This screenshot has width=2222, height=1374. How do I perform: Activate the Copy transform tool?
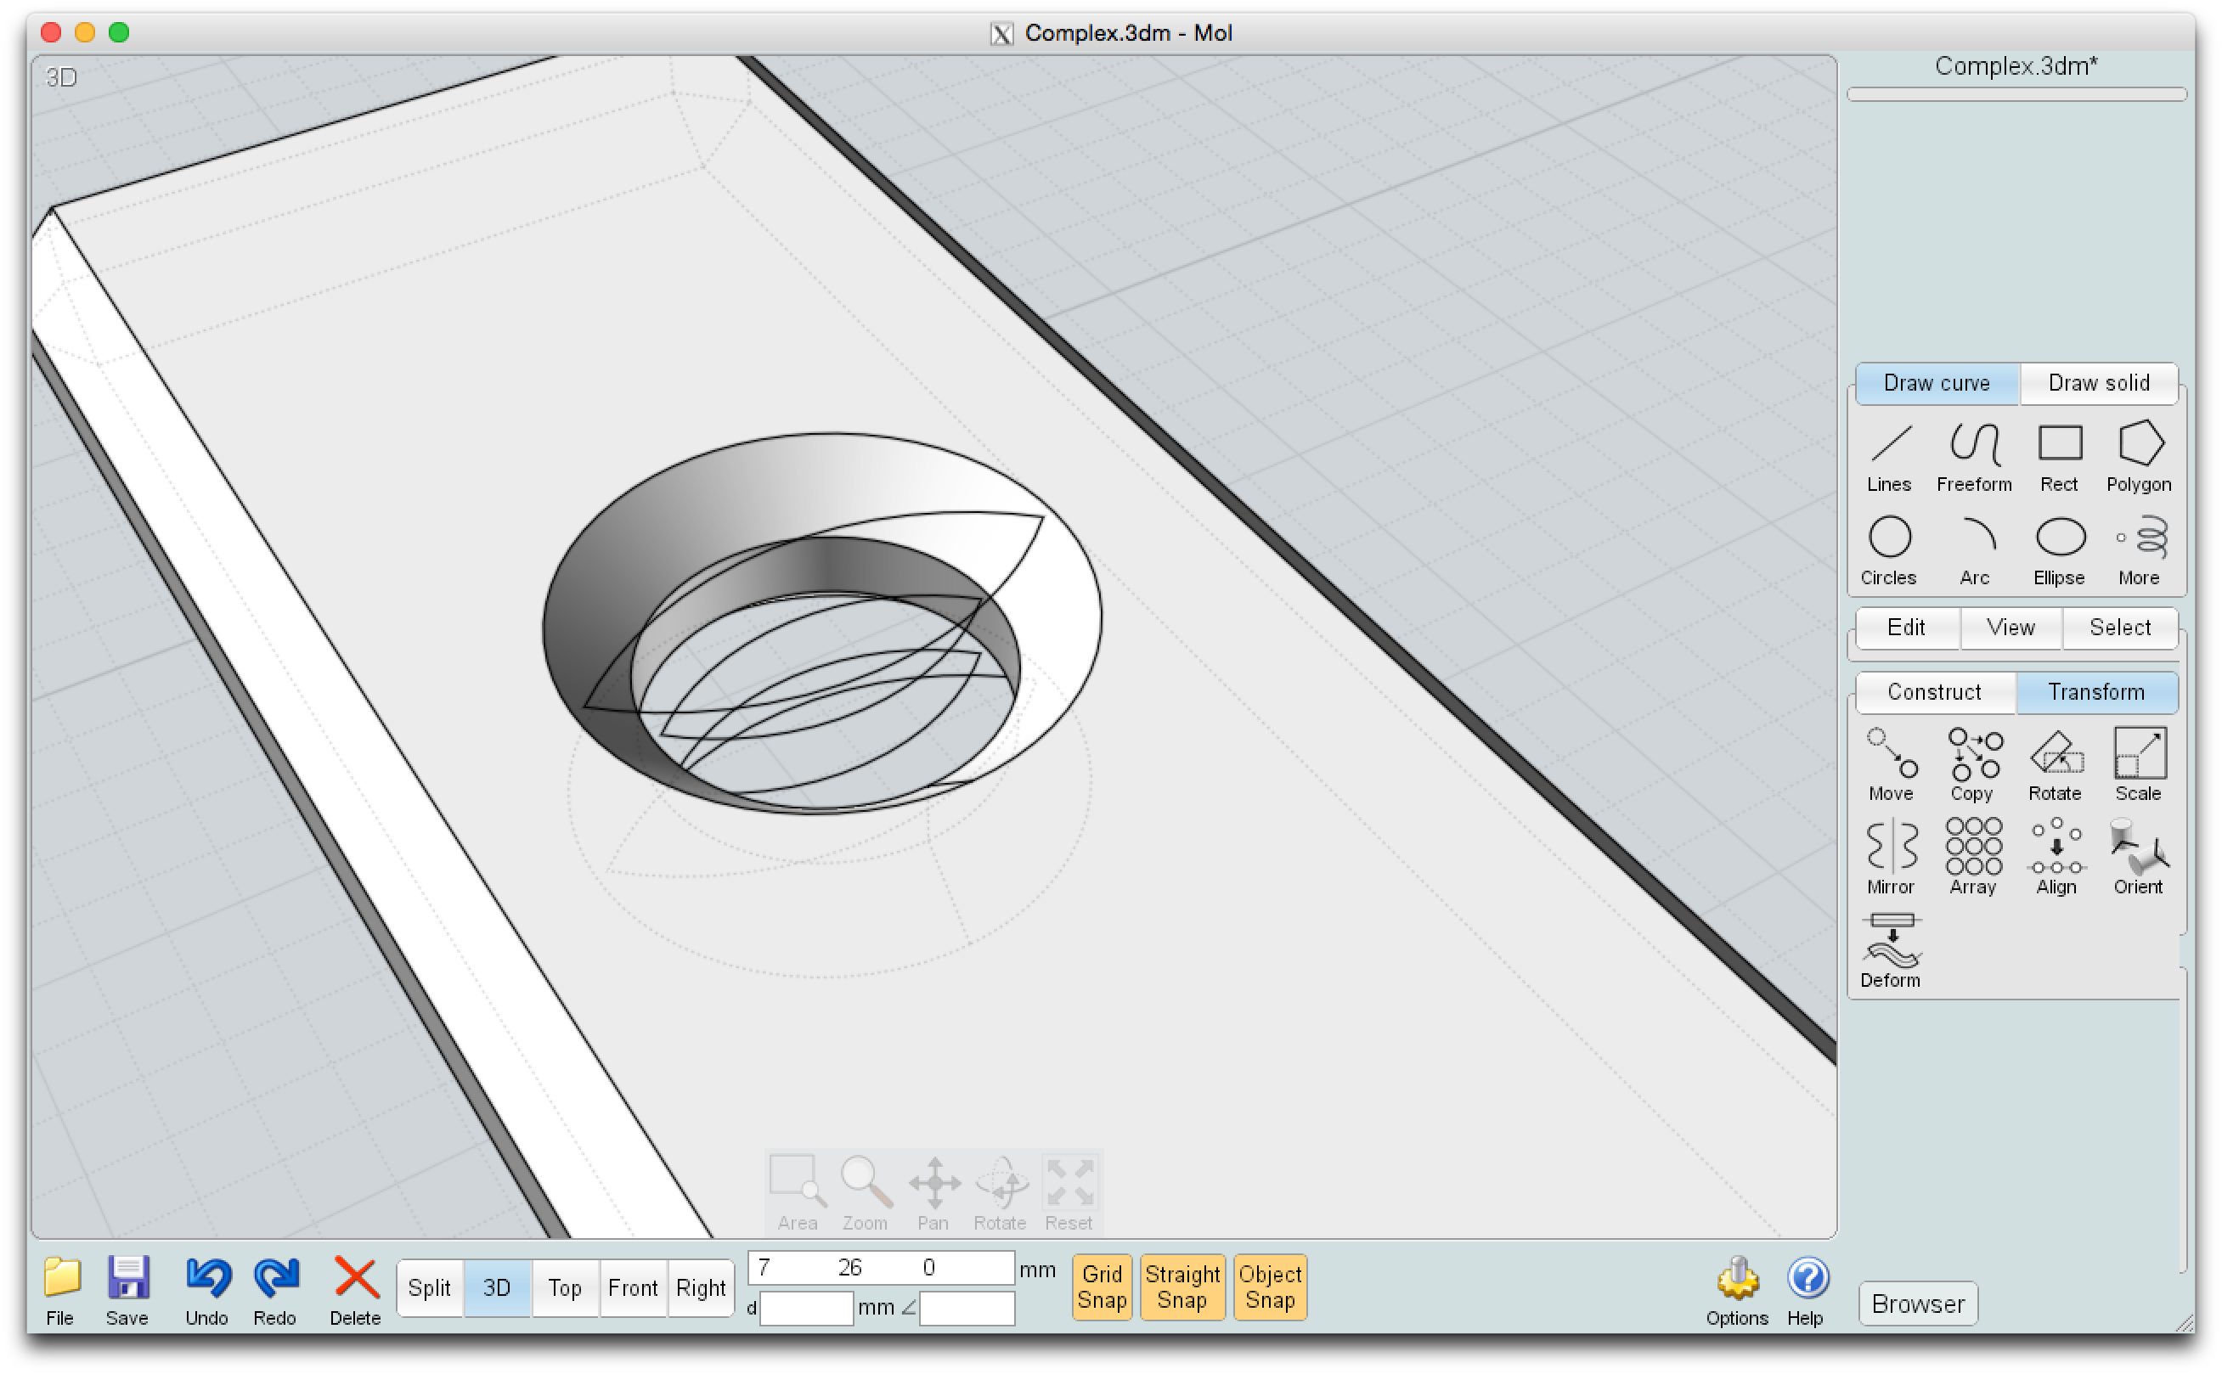1973,766
